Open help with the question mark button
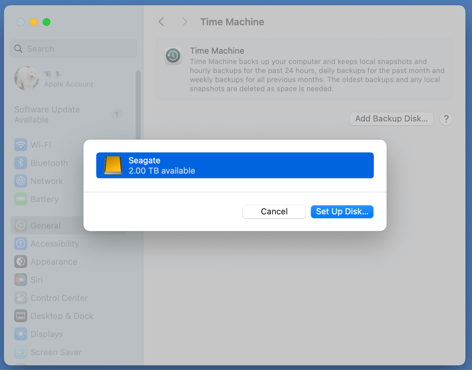The width and height of the screenshot is (472, 370). pos(446,119)
